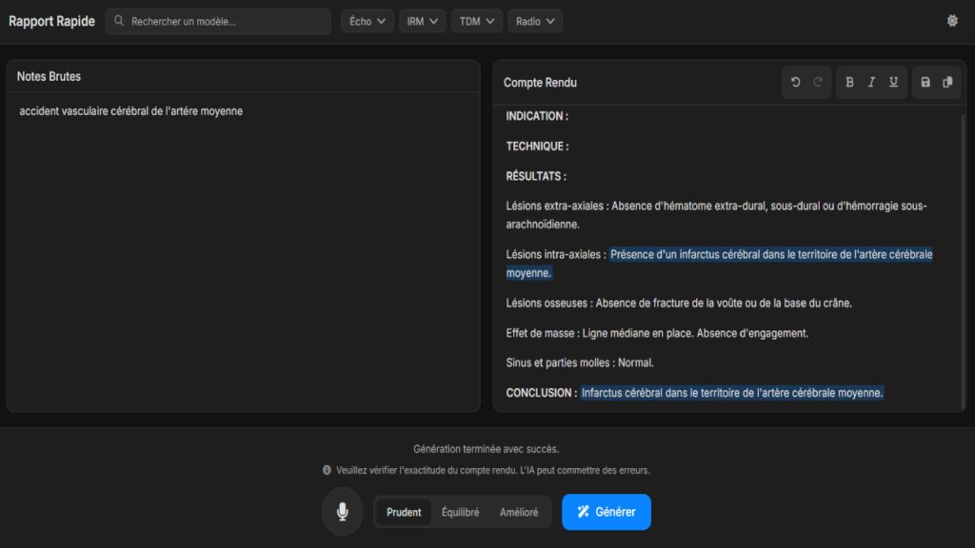Choose the Amélioré generation mode
The height and width of the screenshot is (548, 975).
coord(519,512)
